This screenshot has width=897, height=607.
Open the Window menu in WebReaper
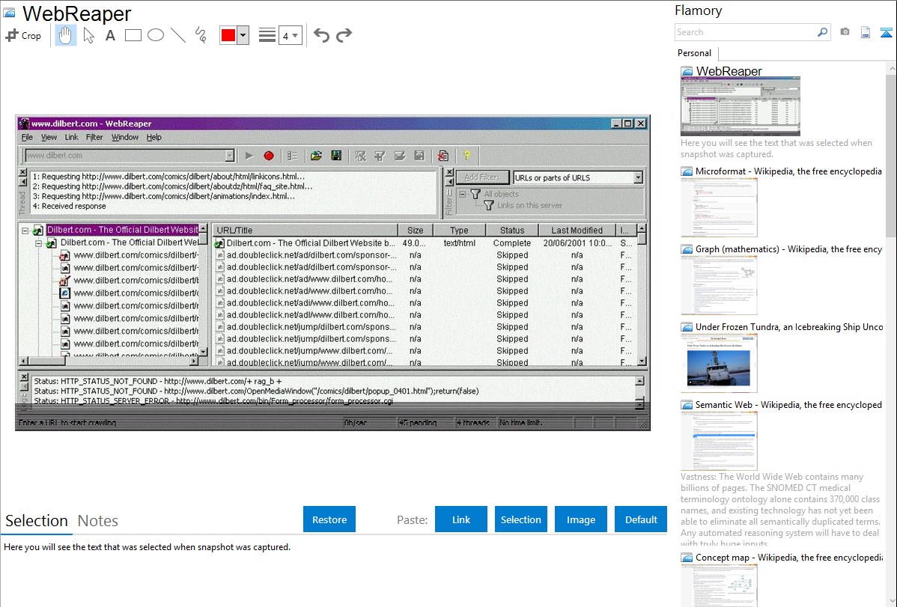125,137
